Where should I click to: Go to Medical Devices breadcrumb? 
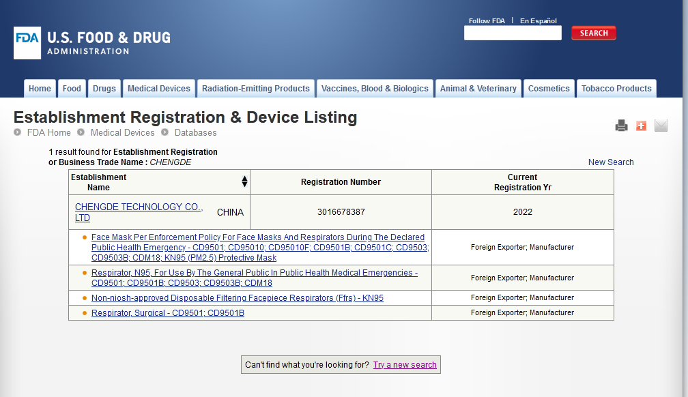pyautogui.click(x=122, y=132)
